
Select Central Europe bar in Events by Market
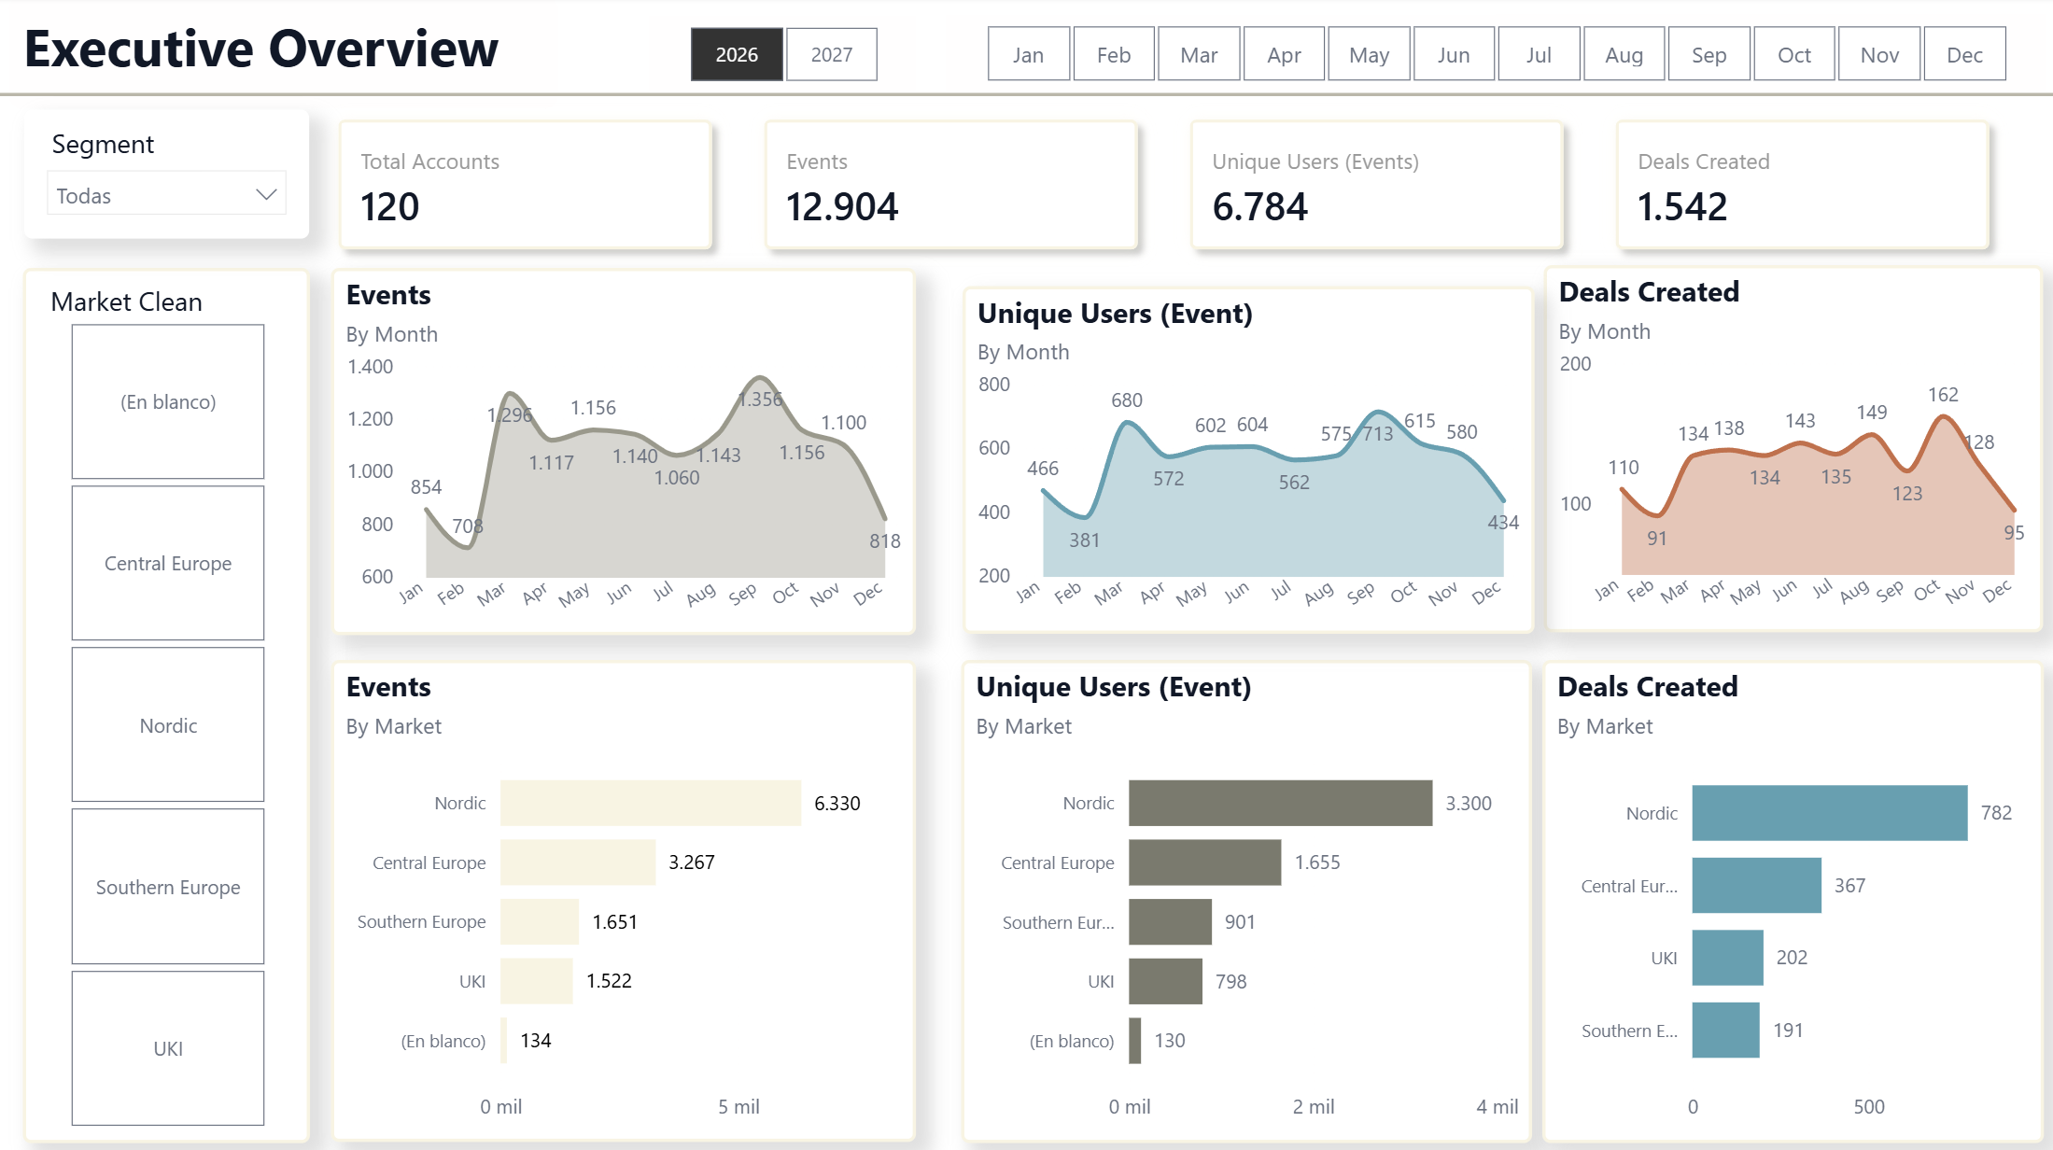tap(578, 862)
